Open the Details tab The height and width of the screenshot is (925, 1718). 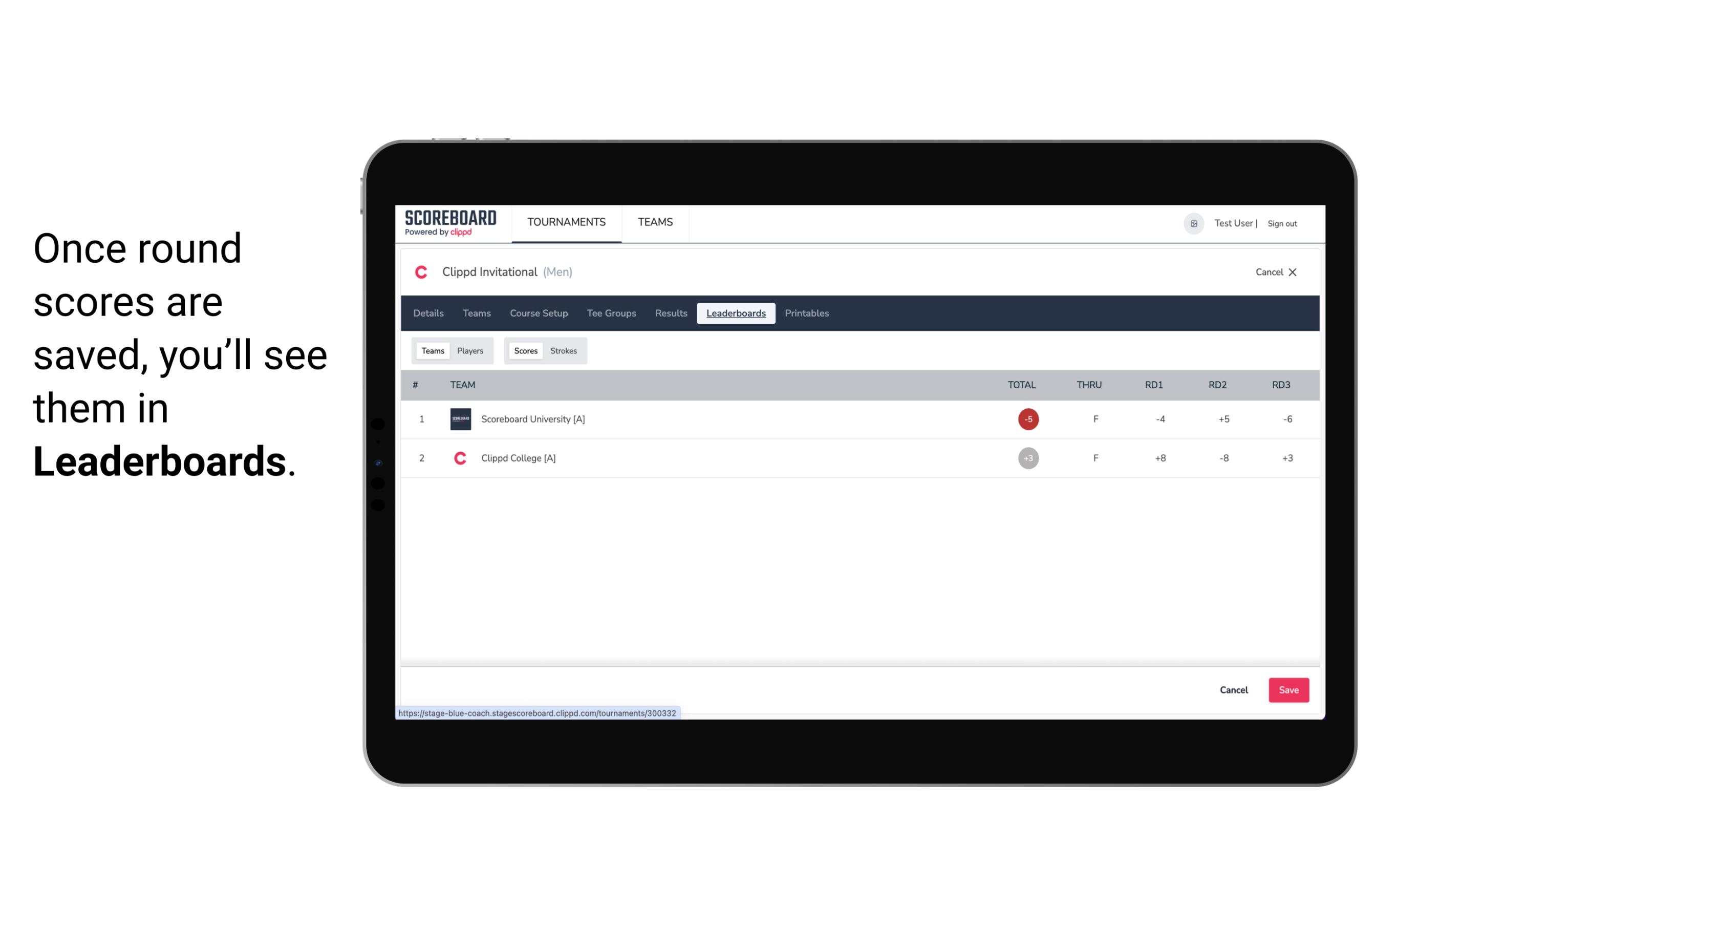point(428,313)
